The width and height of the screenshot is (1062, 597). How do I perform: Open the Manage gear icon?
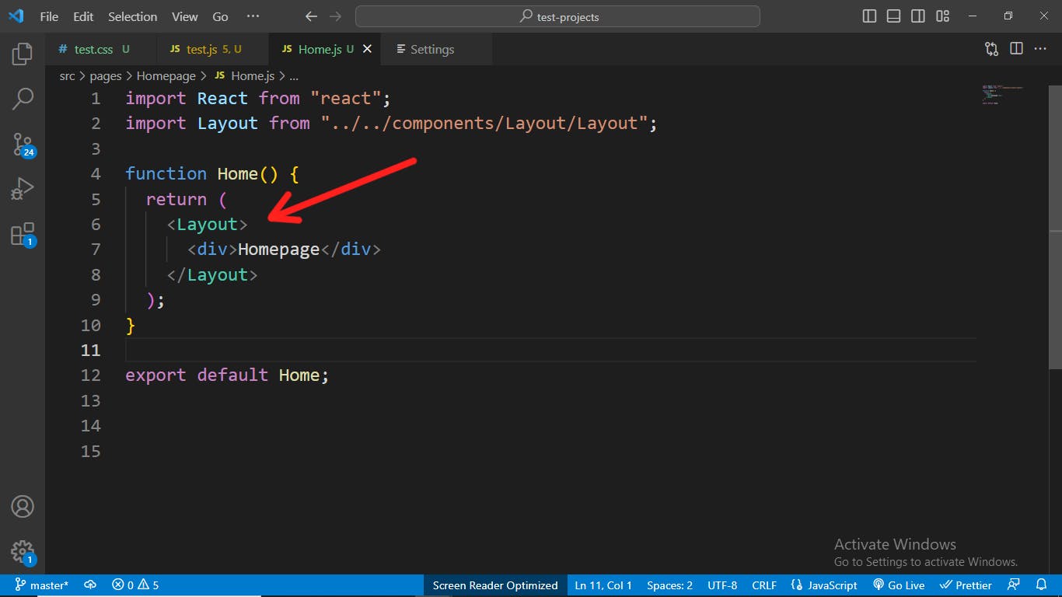(23, 552)
